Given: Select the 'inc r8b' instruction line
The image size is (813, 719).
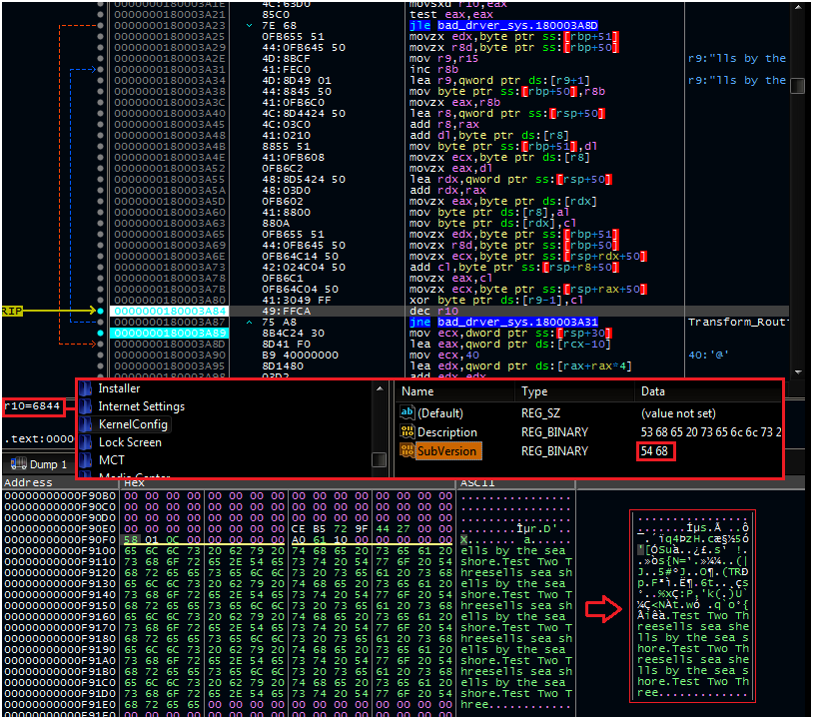Looking at the screenshot, I should pos(434,70).
